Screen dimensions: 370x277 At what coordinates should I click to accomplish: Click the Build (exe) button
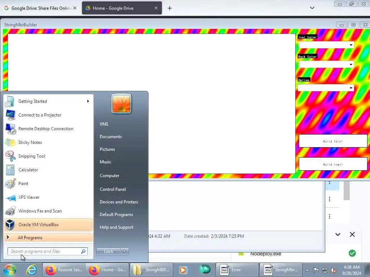(x=333, y=164)
